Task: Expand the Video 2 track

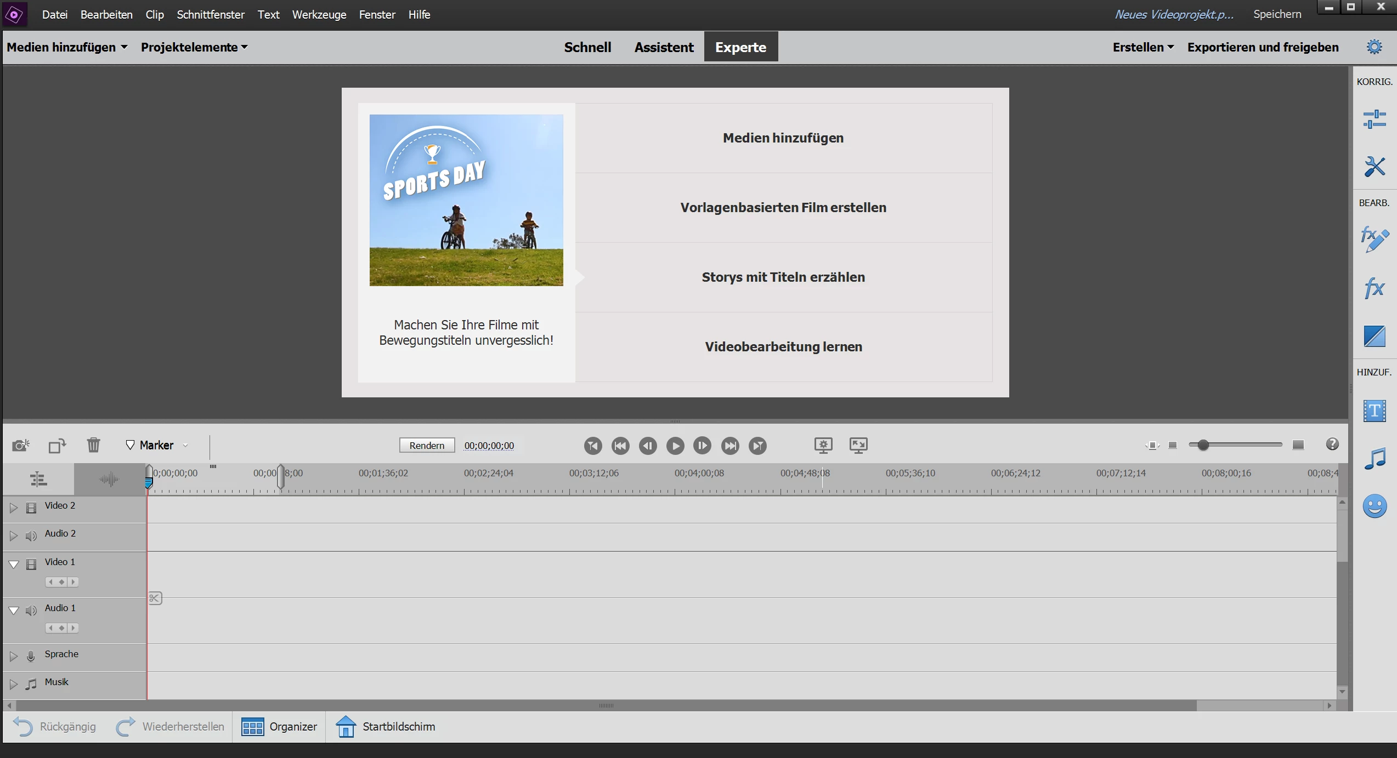Action: click(x=14, y=508)
